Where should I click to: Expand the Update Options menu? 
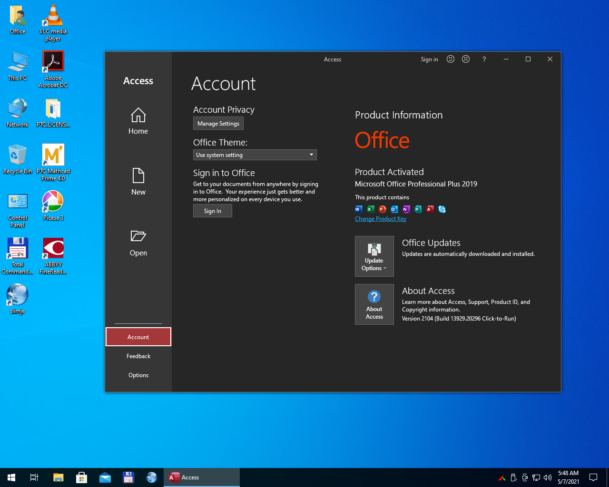point(374,256)
